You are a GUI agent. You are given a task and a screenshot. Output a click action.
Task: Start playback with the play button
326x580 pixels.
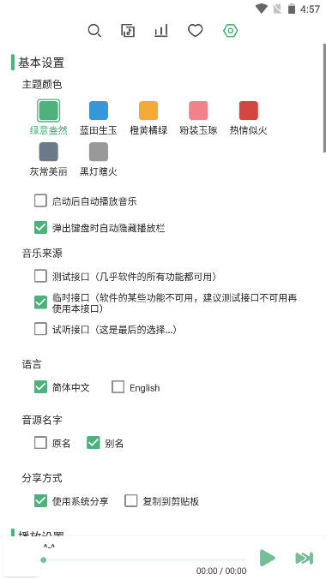(268, 558)
